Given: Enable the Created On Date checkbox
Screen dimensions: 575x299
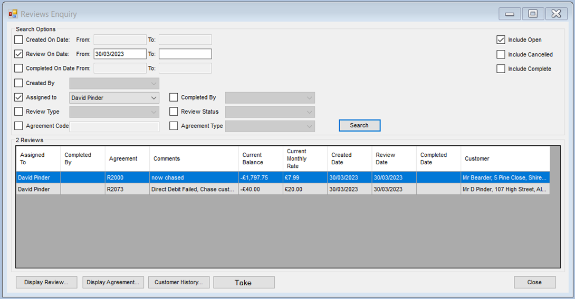Looking at the screenshot, I should pos(19,39).
